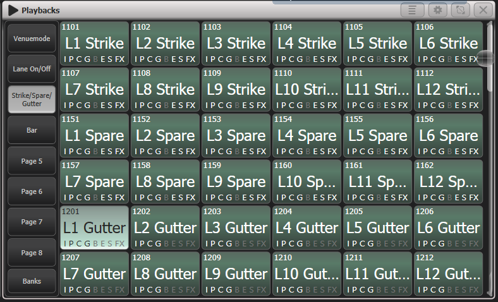Go to Page 5
The height and width of the screenshot is (302, 498).
[32, 161]
